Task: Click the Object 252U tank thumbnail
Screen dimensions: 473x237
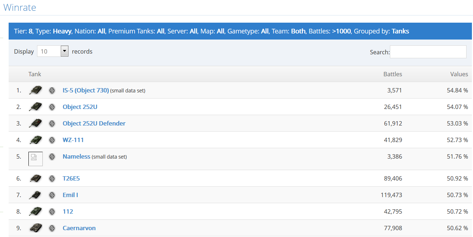Action: (x=36, y=107)
